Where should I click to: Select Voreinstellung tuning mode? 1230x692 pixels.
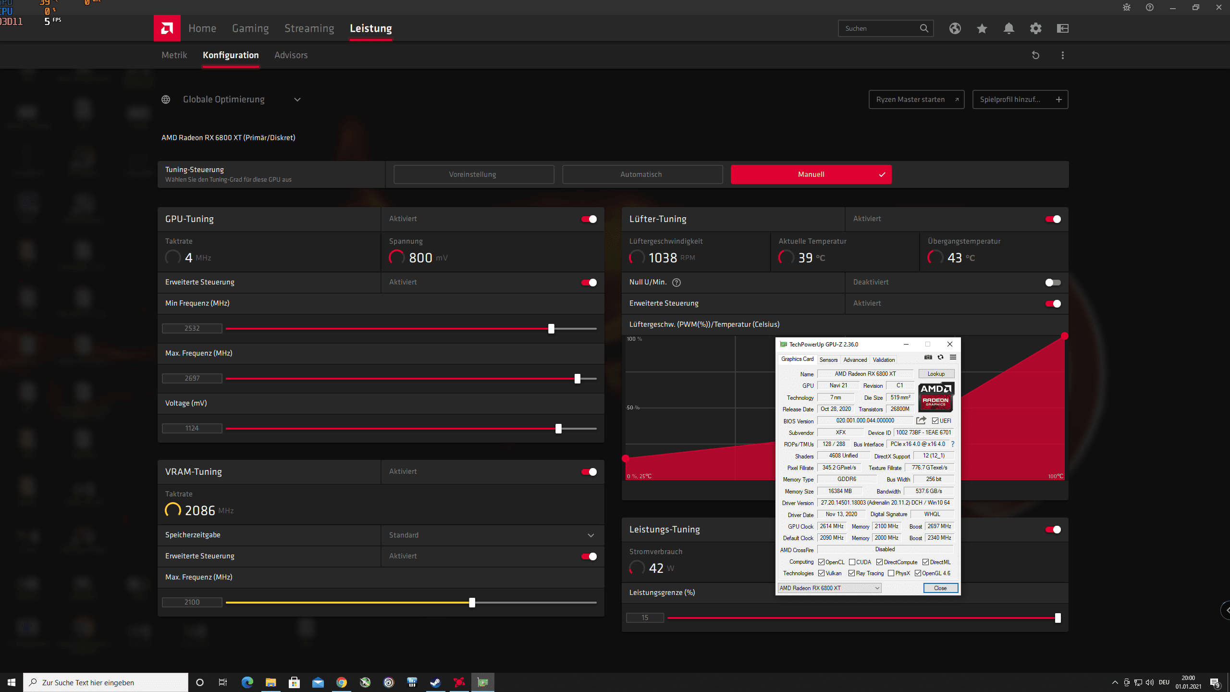coord(474,174)
